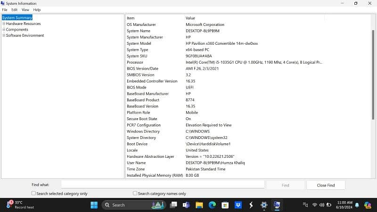The width and height of the screenshot is (377, 212).
Task: Open Task View from the taskbar
Action: pos(174,205)
